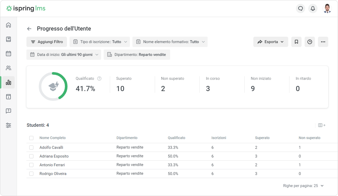Click the Qualificato help question mark icon
338x196 pixels.
[99, 79]
